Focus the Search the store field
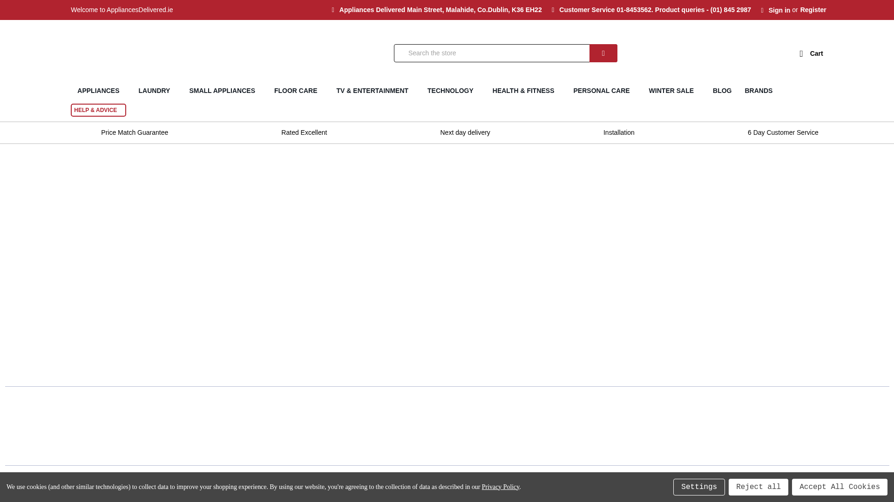 click(492, 53)
